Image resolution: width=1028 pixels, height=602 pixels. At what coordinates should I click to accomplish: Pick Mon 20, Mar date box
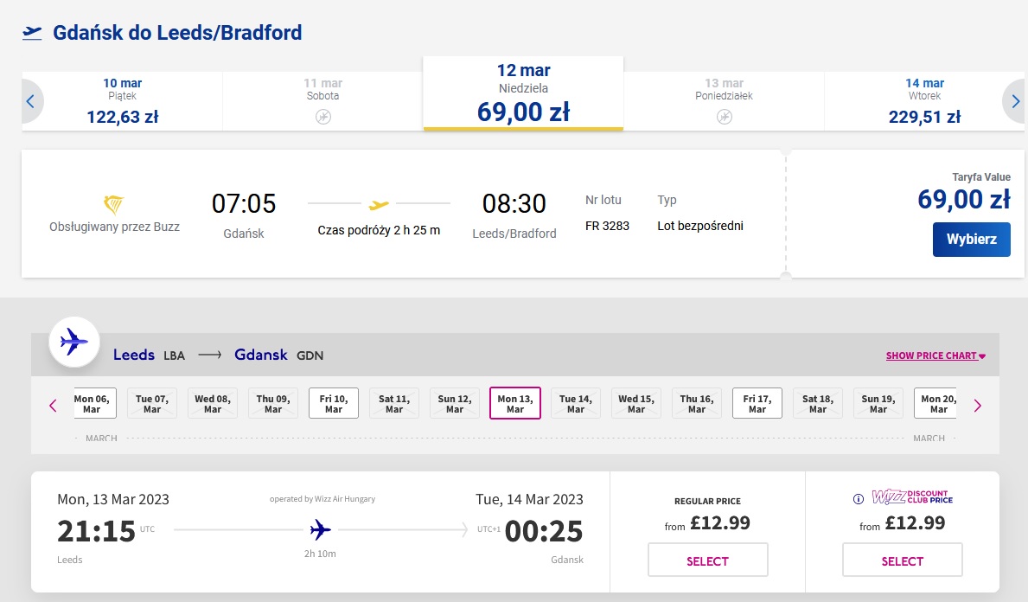click(x=935, y=403)
